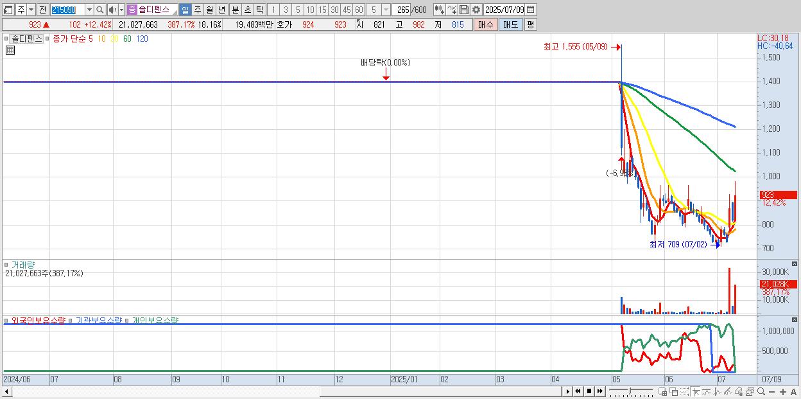The height and width of the screenshot is (399, 801).
Task: Choose the 45 interval button
Action: pos(347,10)
